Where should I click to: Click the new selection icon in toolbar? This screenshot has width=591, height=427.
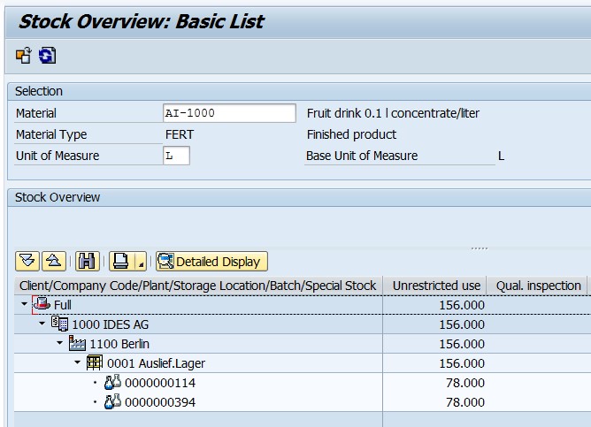(24, 56)
